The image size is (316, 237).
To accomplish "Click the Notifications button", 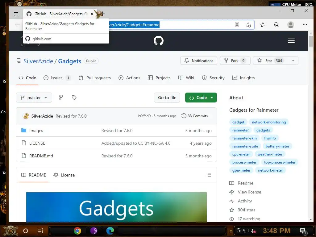I will pyautogui.click(x=199, y=61).
